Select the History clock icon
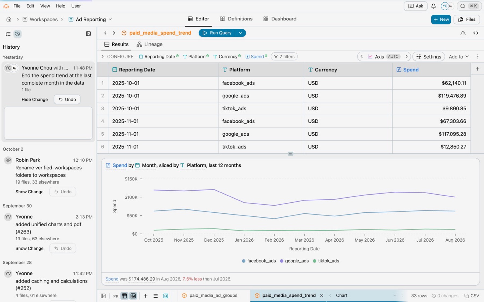Screen dimensions: 484x302 17,34
